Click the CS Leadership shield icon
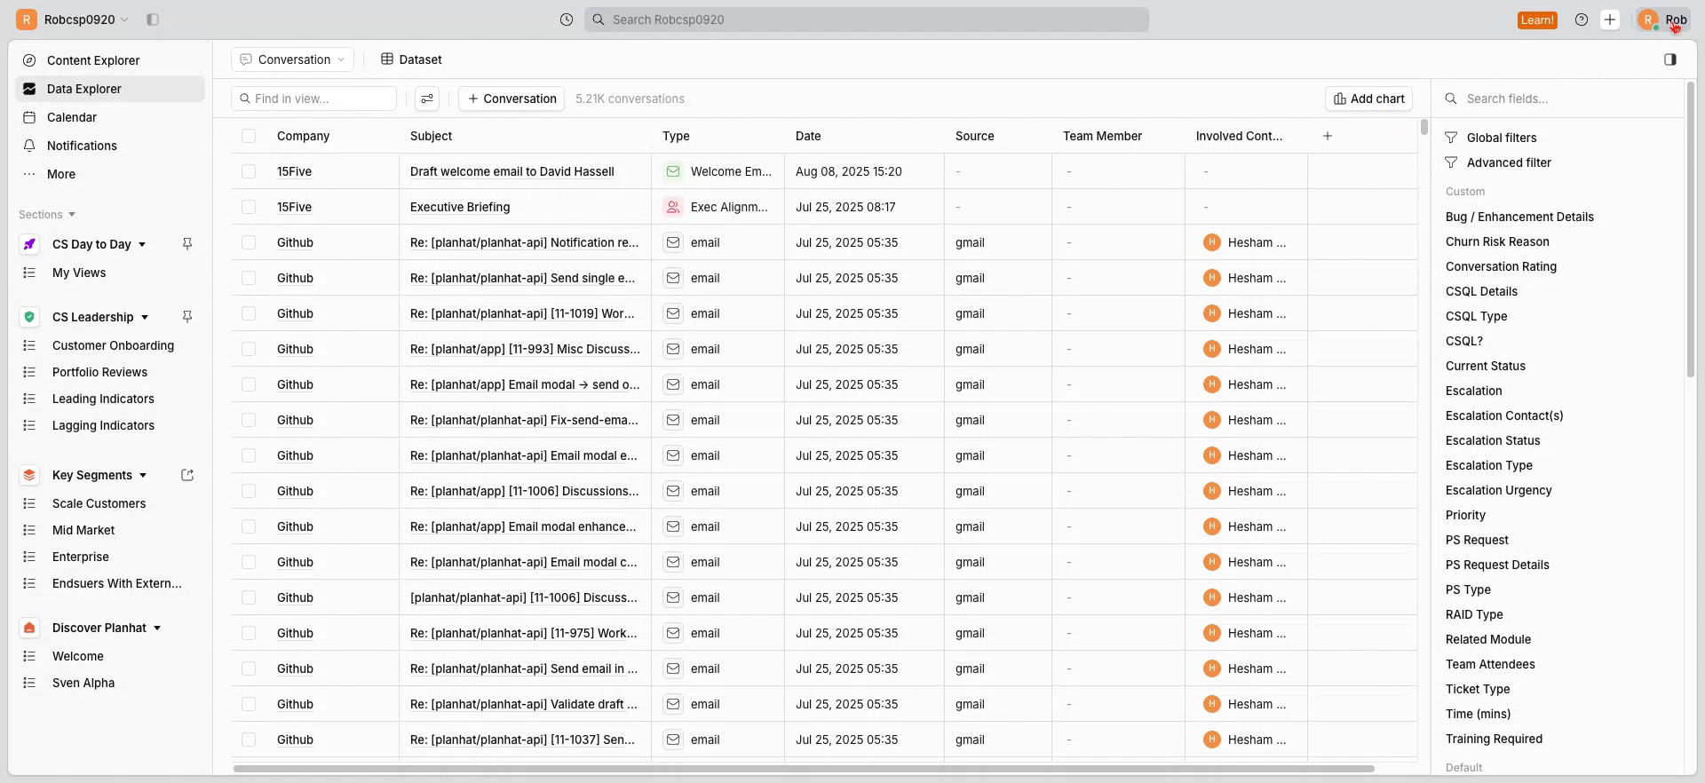1705x783 pixels. click(x=29, y=317)
